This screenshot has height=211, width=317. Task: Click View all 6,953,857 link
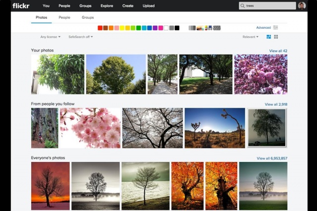(x=272, y=158)
